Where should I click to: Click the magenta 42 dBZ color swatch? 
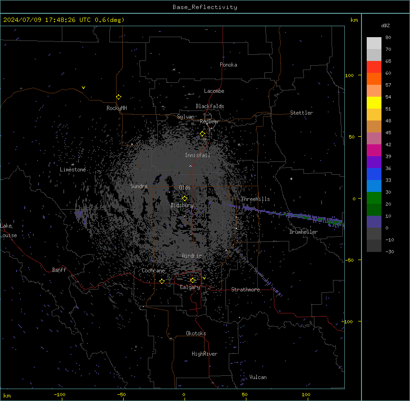tap(374, 150)
